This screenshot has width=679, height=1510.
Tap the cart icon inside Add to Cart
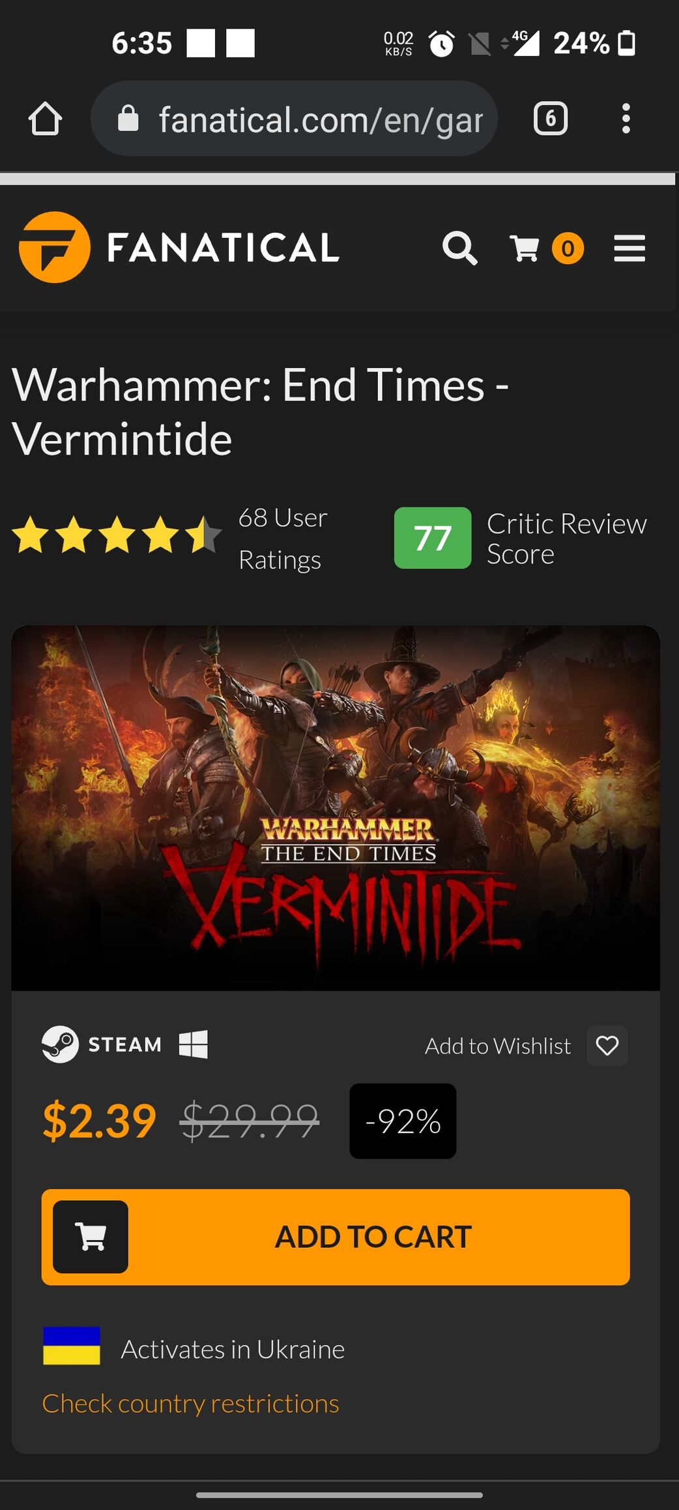[91, 1237]
